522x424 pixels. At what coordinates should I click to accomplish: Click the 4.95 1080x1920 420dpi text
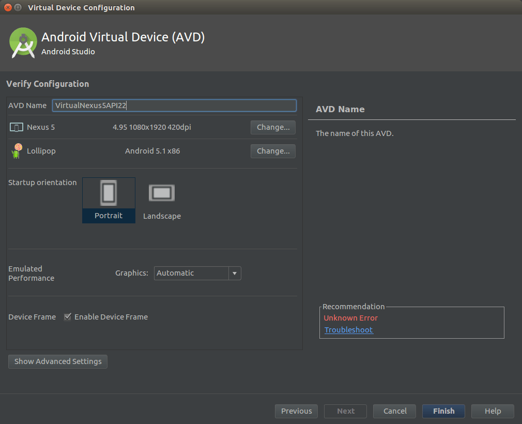point(152,127)
